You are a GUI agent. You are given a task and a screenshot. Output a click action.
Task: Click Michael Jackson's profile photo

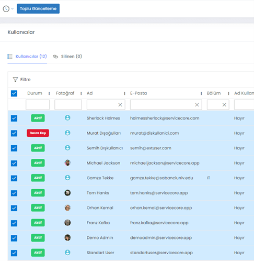pyautogui.click(x=67, y=163)
